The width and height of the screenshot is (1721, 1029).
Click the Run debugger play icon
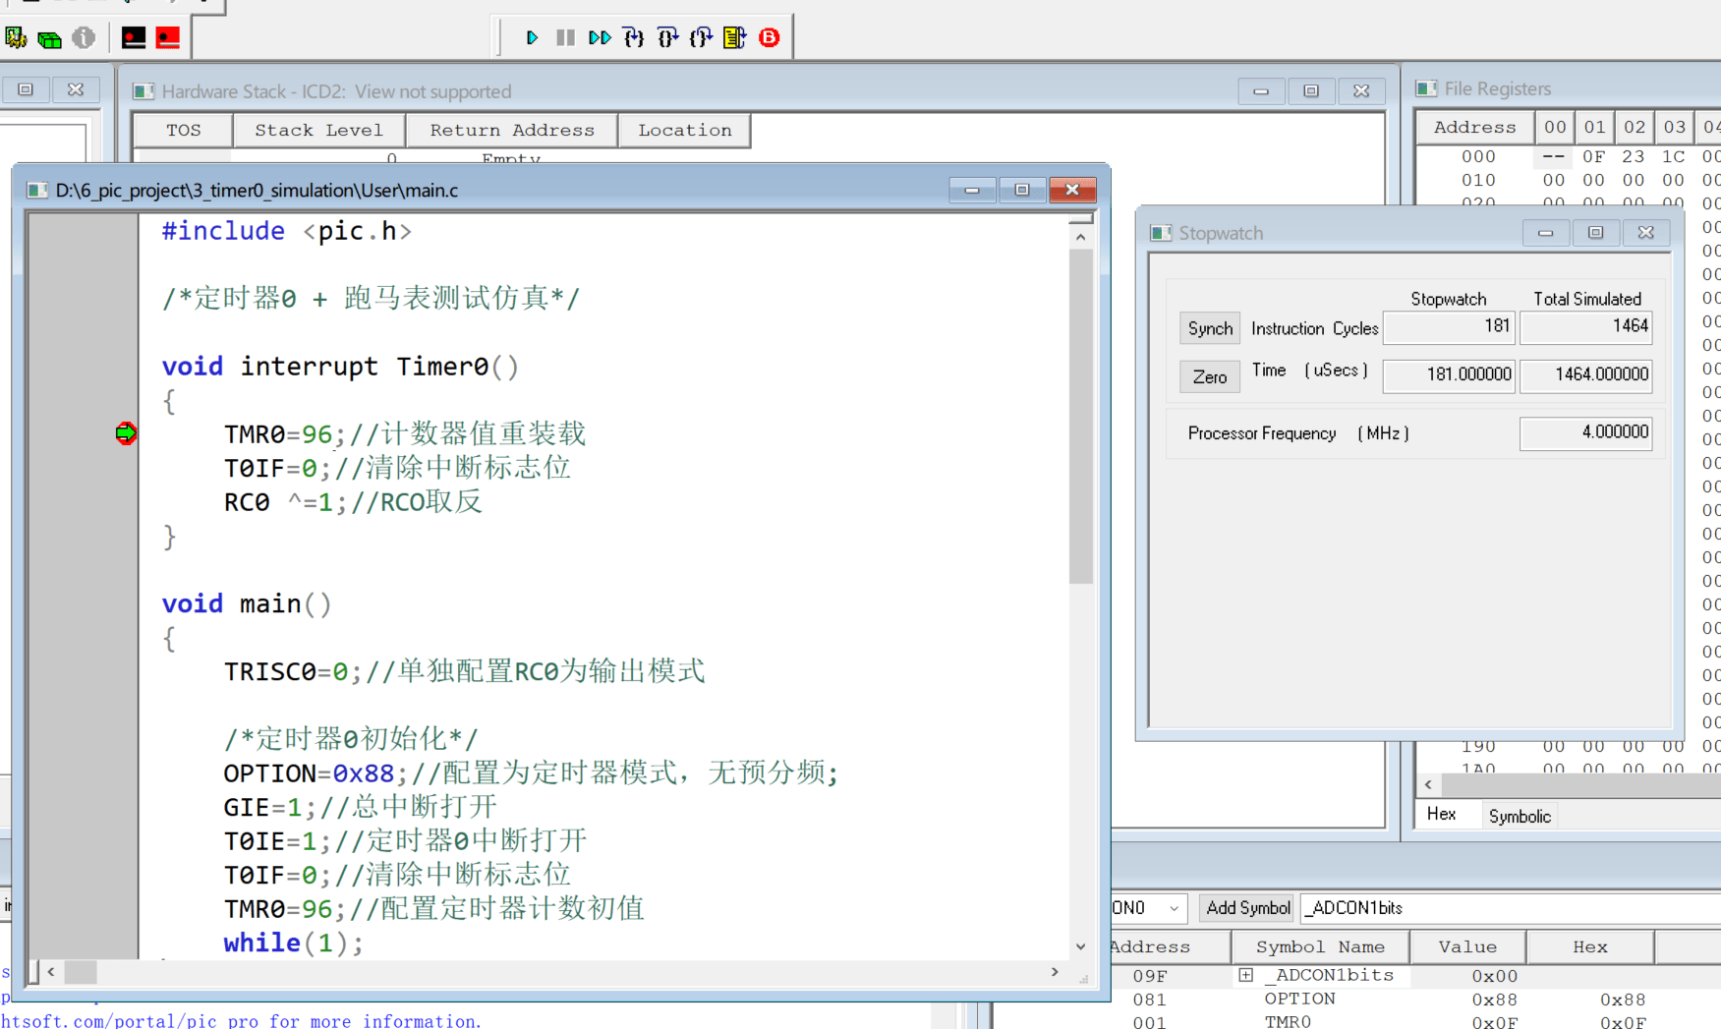(x=532, y=37)
